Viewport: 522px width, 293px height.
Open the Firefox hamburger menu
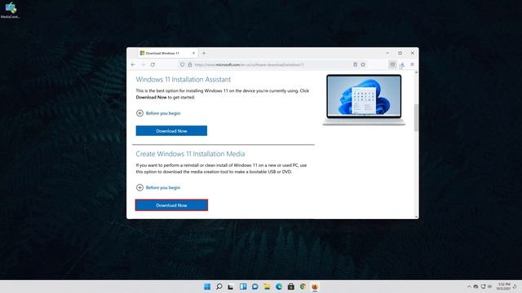tap(412, 65)
